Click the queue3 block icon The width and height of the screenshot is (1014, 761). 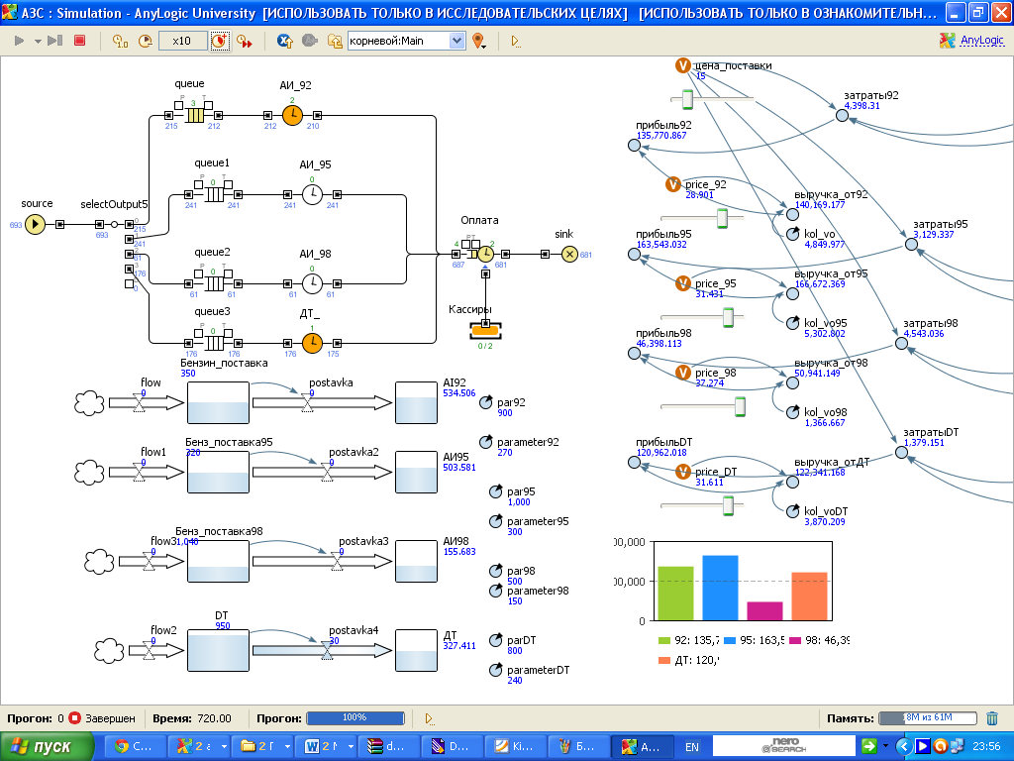214,343
